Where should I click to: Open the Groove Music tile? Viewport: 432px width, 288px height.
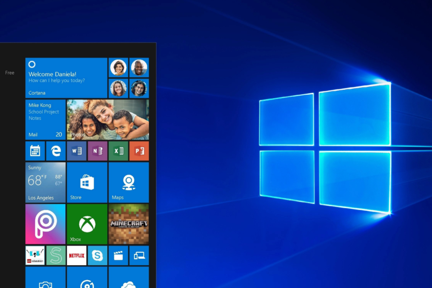[x=87, y=277]
